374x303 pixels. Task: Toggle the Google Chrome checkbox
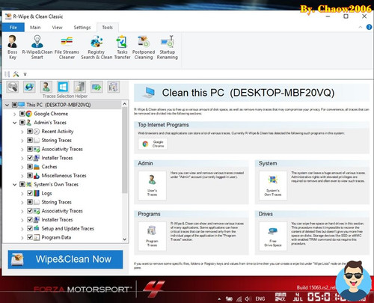(x=22, y=114)
